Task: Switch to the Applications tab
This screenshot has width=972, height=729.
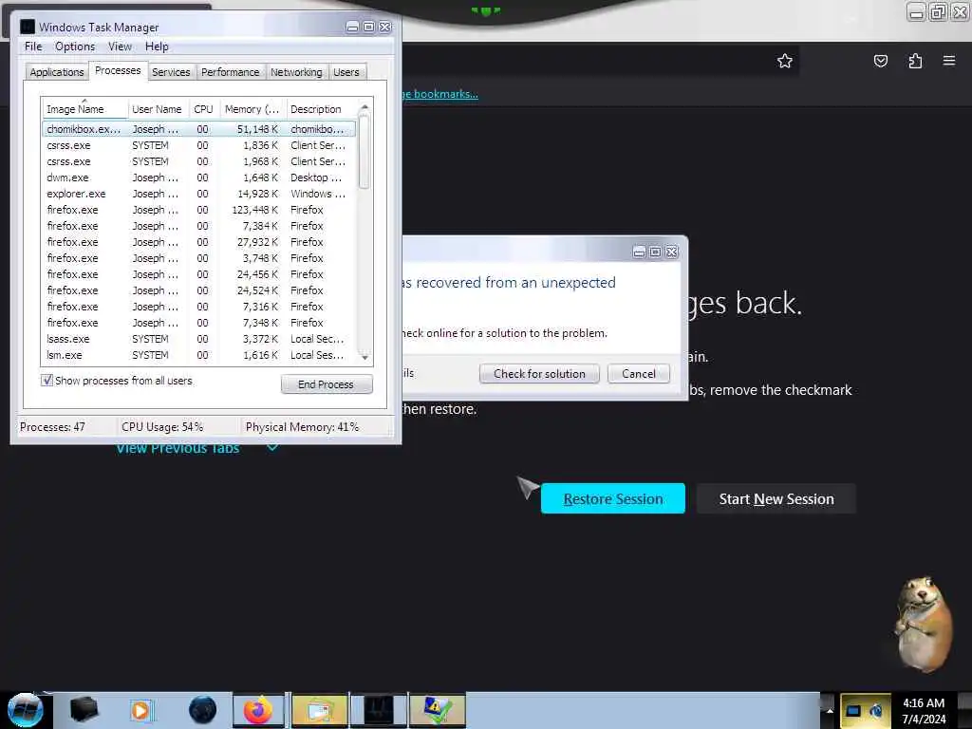Action: [x=56, y=72]
